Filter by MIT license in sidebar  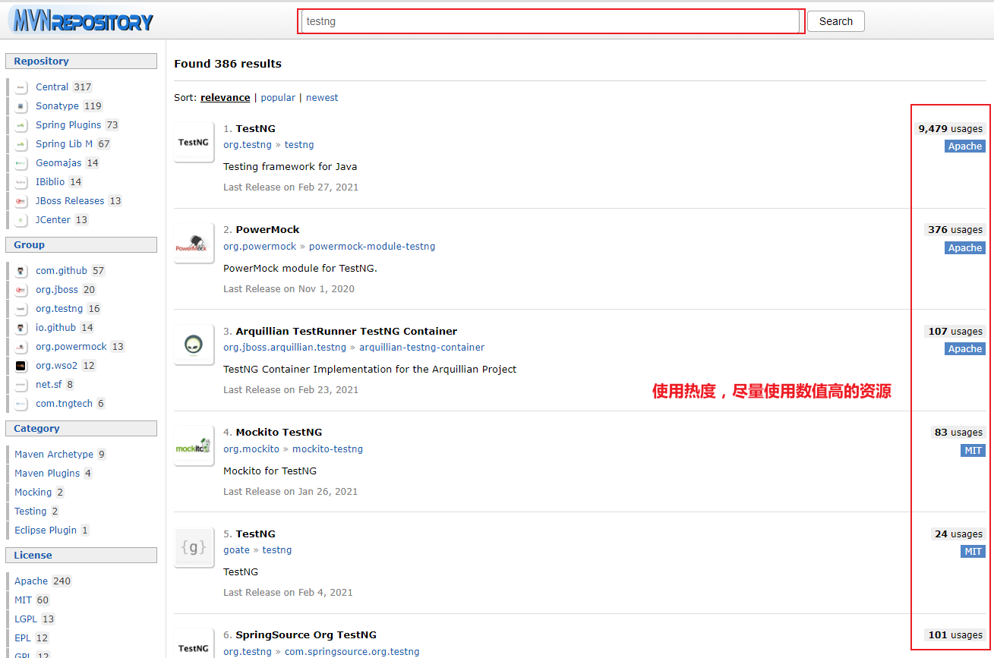tap(24, 600)
